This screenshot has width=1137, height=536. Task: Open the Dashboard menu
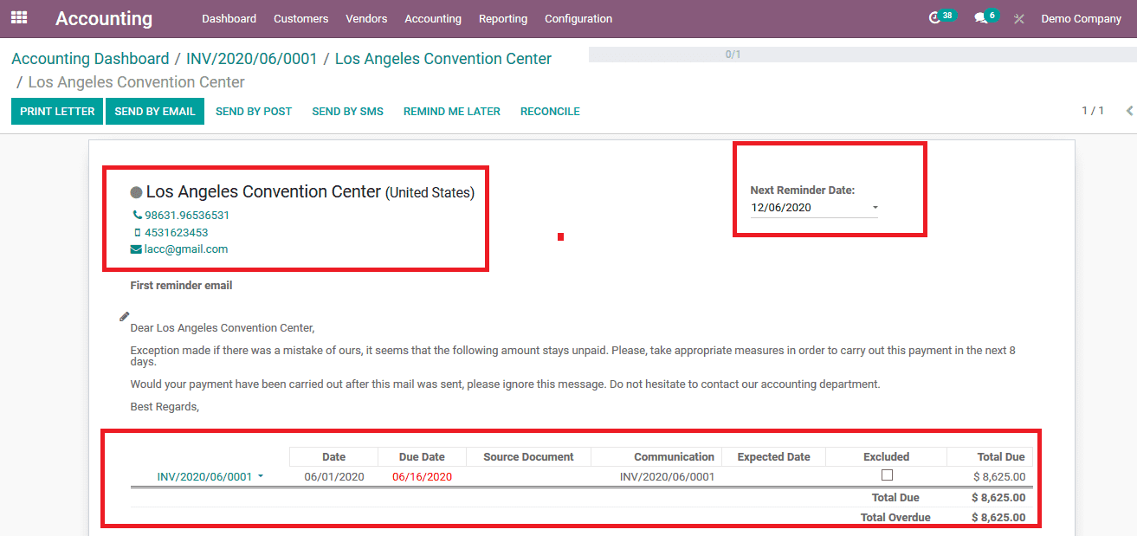point(229,18)
